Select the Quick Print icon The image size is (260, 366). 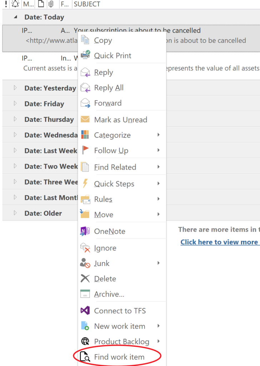(86, 56)
